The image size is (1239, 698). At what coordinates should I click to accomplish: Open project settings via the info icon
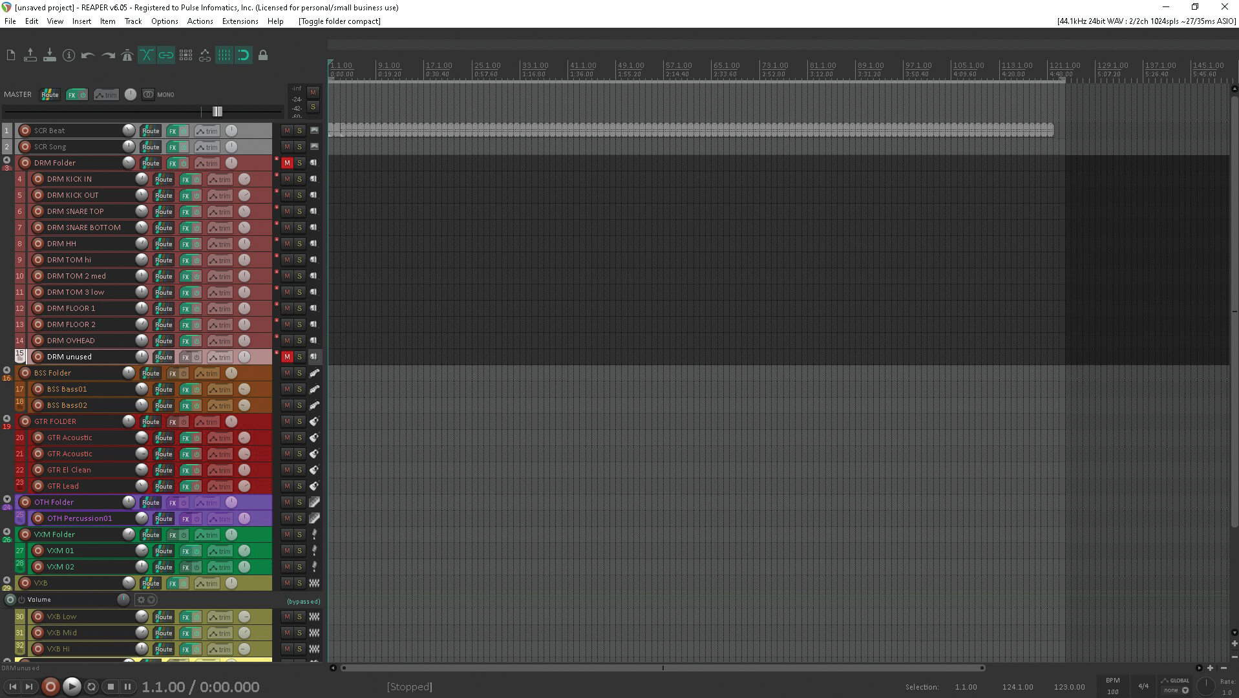click(x=69, y=55)
